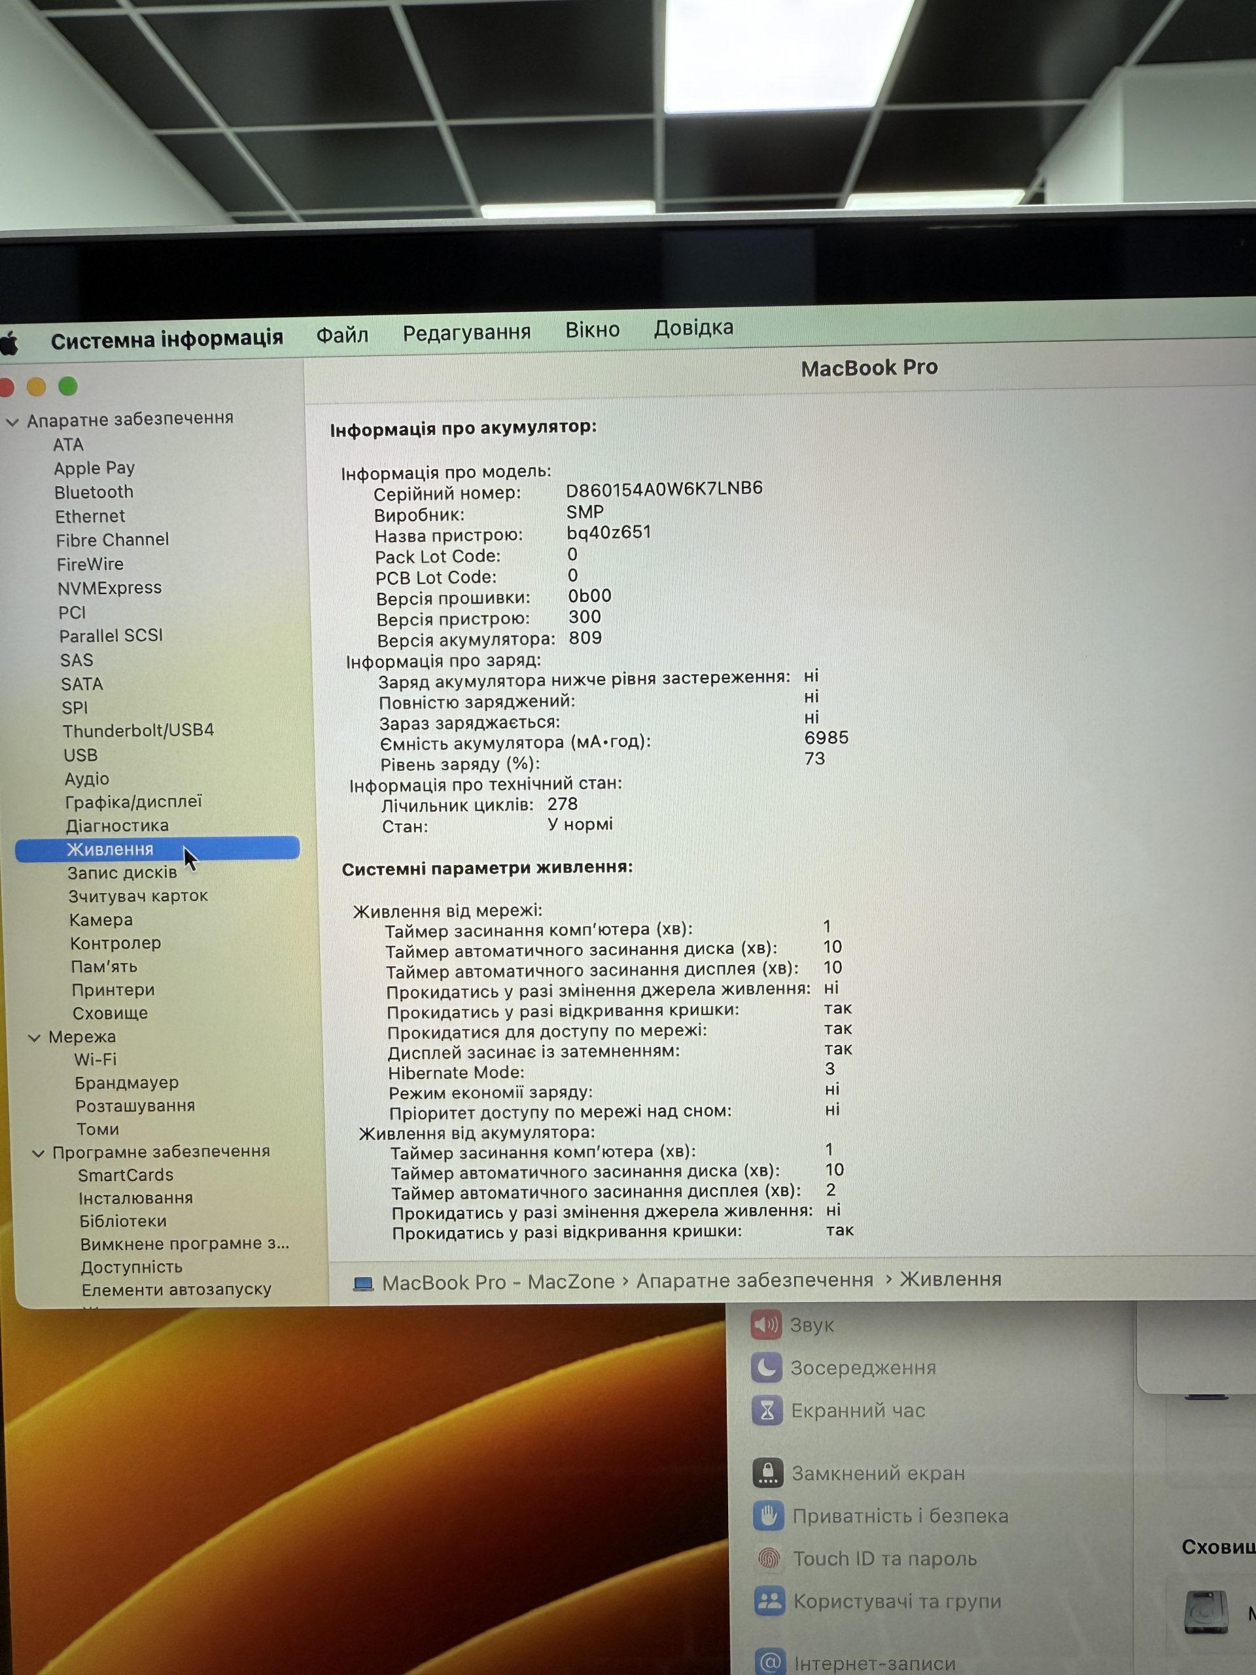Open Lock Screen icon in System Settings
Screen dimensions: 1256x1675
(769, 1473)
